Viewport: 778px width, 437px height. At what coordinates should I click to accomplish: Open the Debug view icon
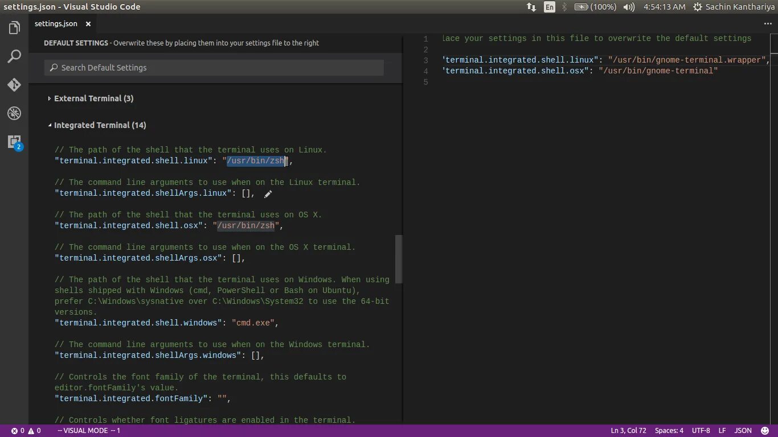point(14,113)
